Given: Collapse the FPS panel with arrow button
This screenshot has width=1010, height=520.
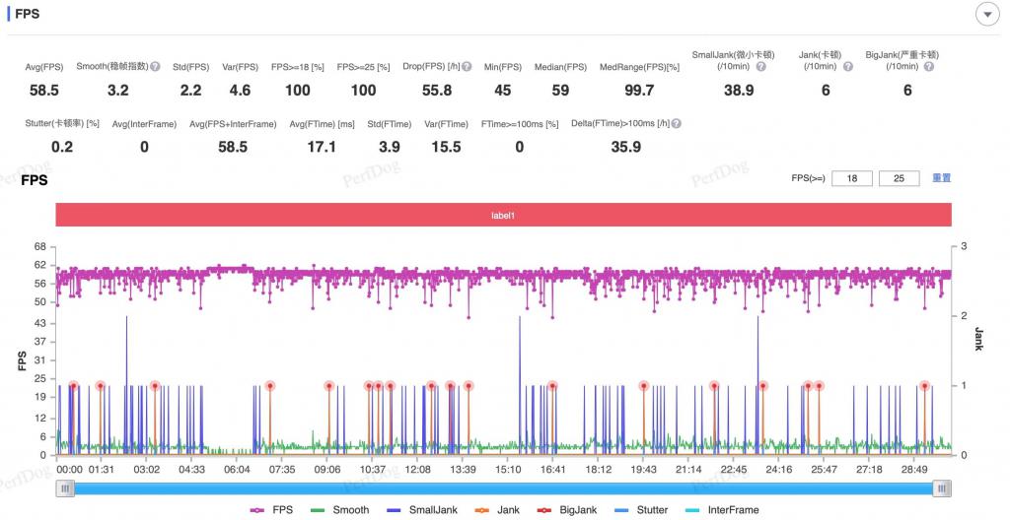Looking at the screenshot, I should point(986,14).
